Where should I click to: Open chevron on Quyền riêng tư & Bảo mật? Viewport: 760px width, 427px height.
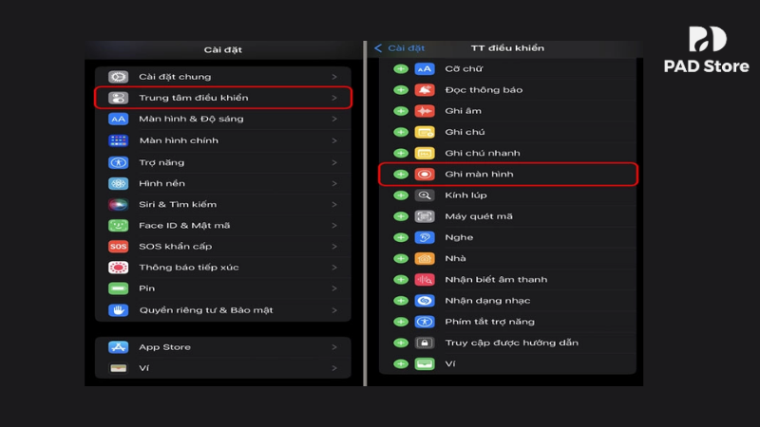pos(334,310)
